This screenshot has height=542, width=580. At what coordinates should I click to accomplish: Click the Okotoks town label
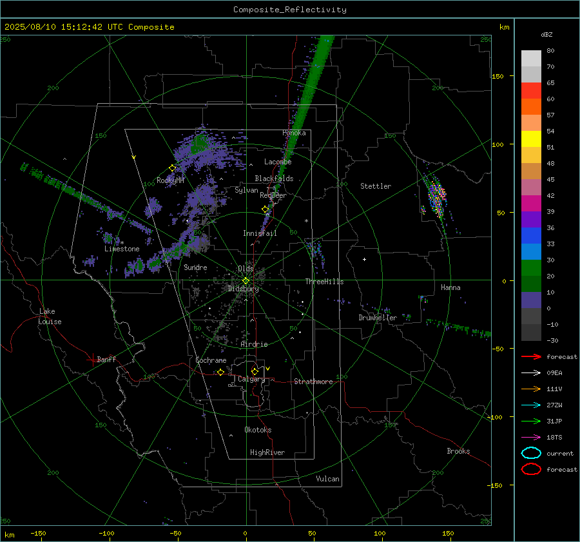click(258, 430)
